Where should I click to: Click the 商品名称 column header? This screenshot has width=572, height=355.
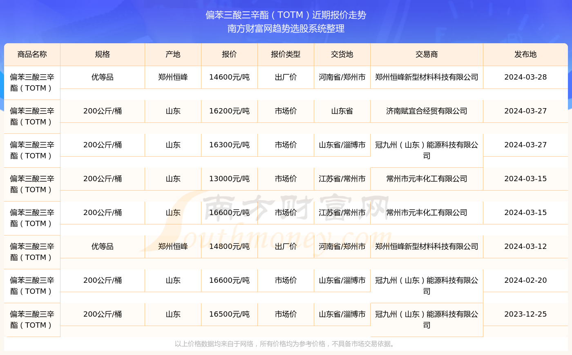coord(32,55)
